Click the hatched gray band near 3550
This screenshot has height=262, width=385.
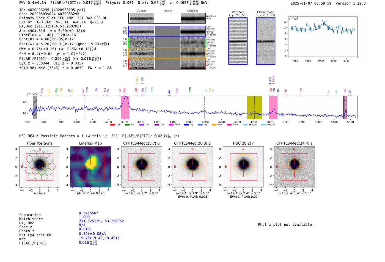pos(35,107)
